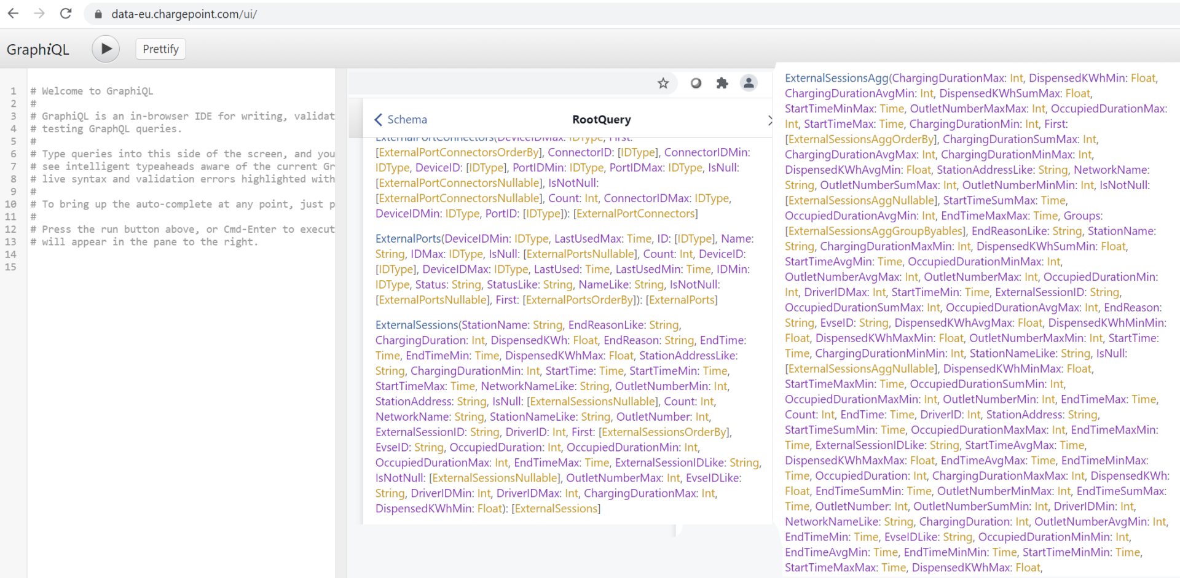Click the Groups argument in ExternalSessionsAgg
The image size is (1180, 578).
[1082, 216]
